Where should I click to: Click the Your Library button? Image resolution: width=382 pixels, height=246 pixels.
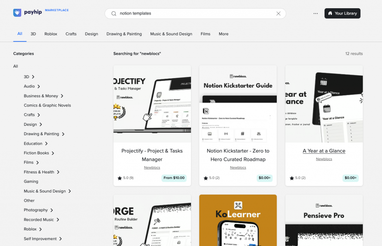342,13
